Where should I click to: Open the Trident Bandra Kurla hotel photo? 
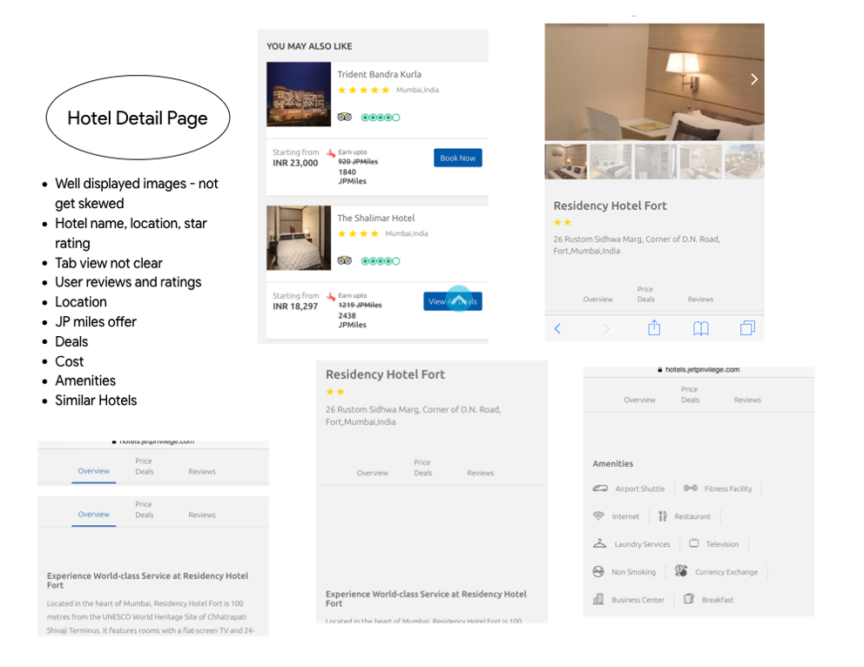click(x=299, y=94)
